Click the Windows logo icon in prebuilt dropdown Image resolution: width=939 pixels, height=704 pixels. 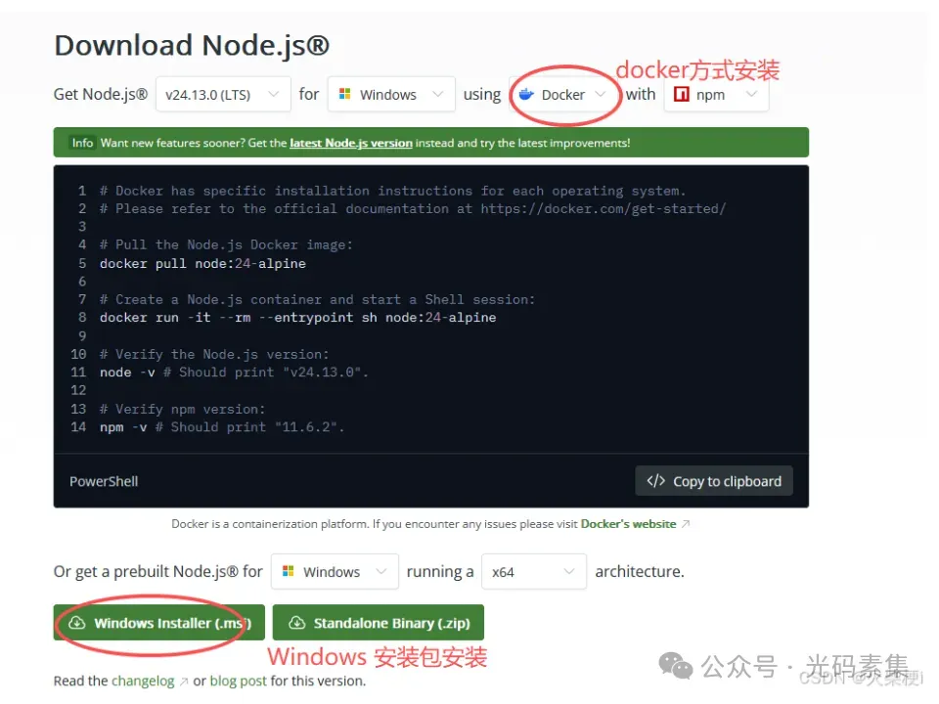[288, 571]
